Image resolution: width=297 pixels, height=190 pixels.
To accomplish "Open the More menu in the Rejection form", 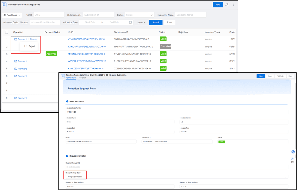I will (x=290, y=76).
